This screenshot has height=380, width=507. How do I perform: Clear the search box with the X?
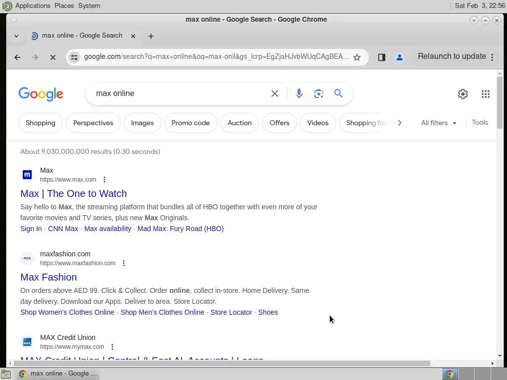(x=274, y=94)
